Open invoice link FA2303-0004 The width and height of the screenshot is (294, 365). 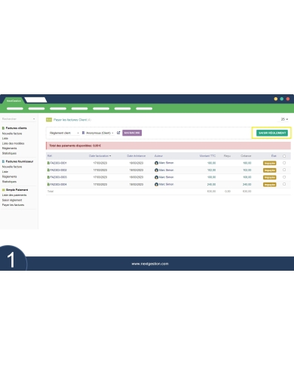pyautogui.click(x=58, y=185)
